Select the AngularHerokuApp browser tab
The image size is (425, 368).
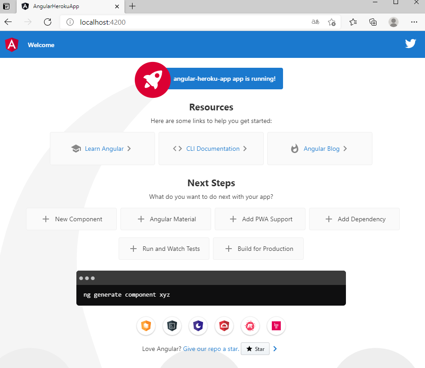coord(71,6)
